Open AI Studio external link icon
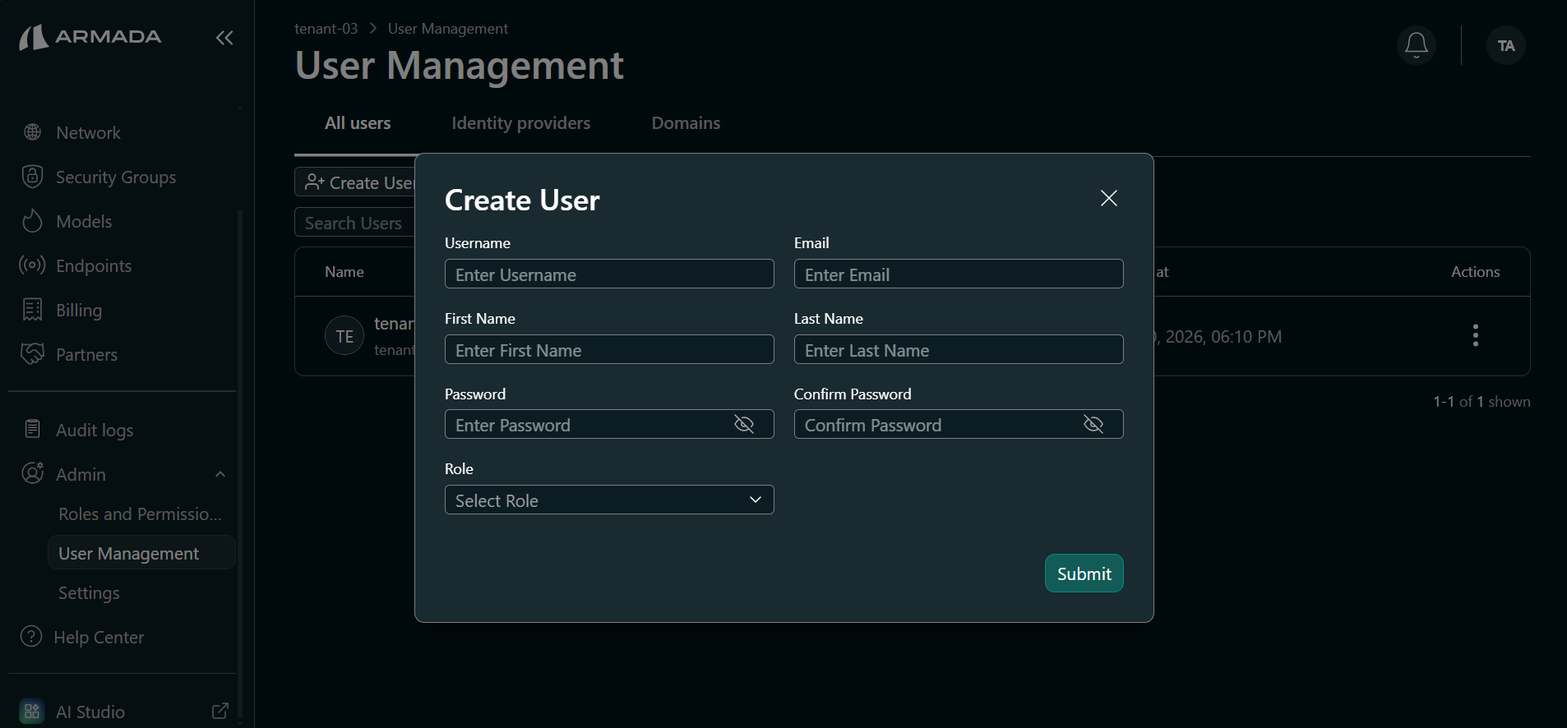 click(x=220, y=711)
